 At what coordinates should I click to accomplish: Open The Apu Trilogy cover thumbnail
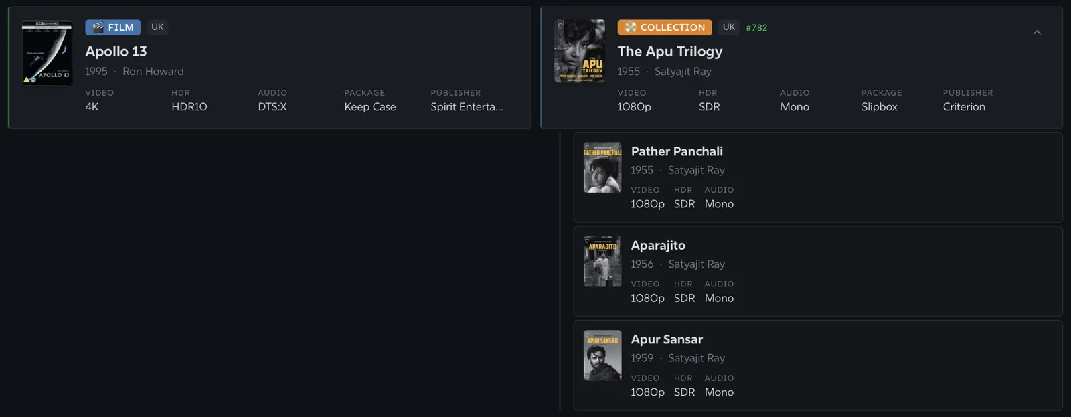(x=580, y=52)
